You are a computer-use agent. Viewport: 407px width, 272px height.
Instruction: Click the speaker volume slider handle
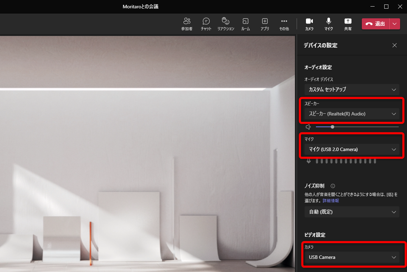click(x=332, y=127)
